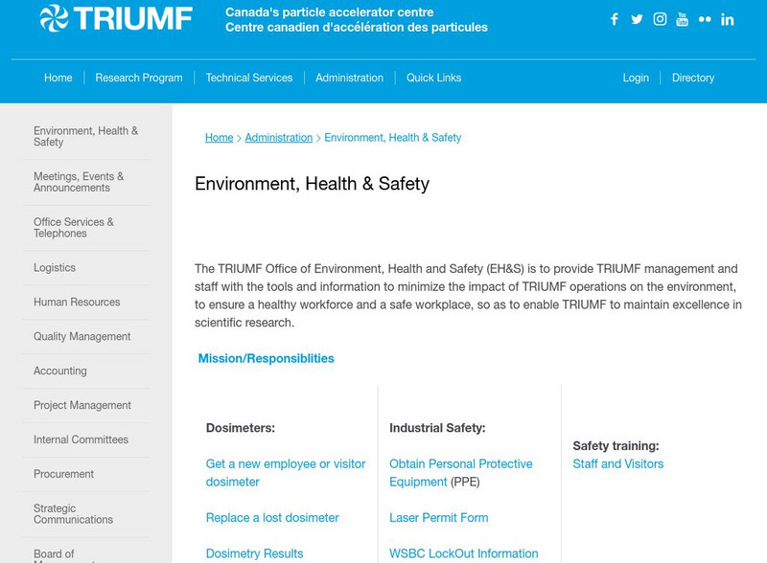The image size is (767, 563).
Task: Open TRIUMF's Facebook page
Action: pos(614,19)
